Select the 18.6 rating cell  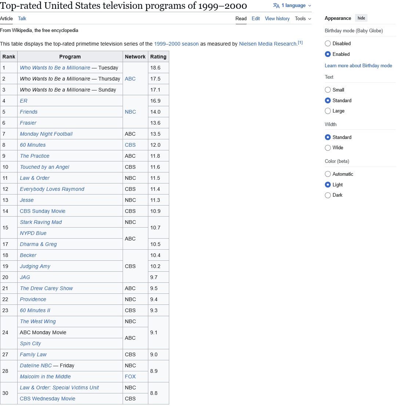[x=158, y=68]
